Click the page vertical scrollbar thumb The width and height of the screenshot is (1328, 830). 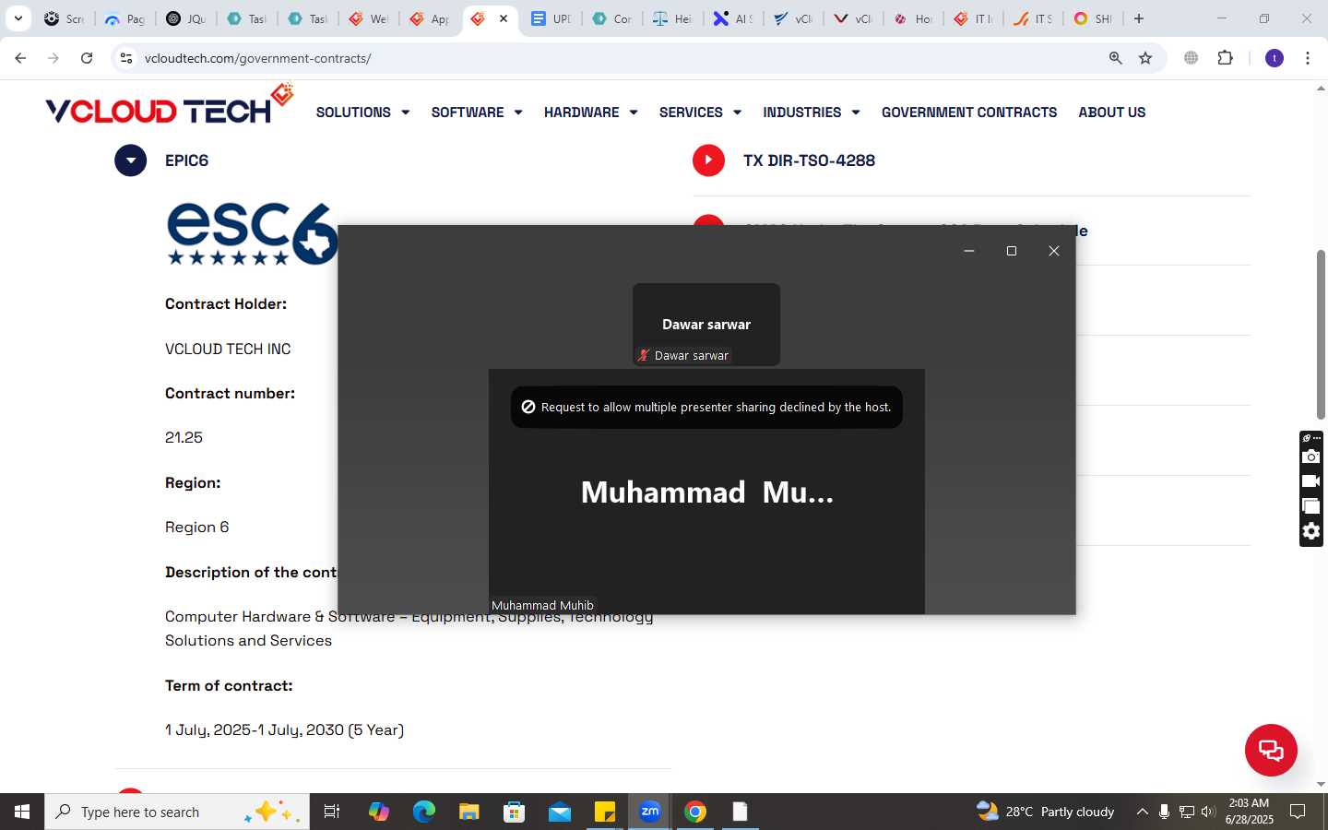[1321, 334]
